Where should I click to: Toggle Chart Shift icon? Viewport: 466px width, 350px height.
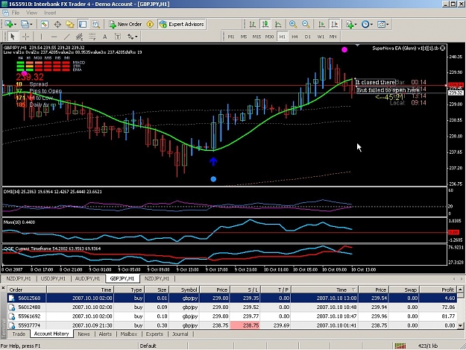click(x=334, y=25)
